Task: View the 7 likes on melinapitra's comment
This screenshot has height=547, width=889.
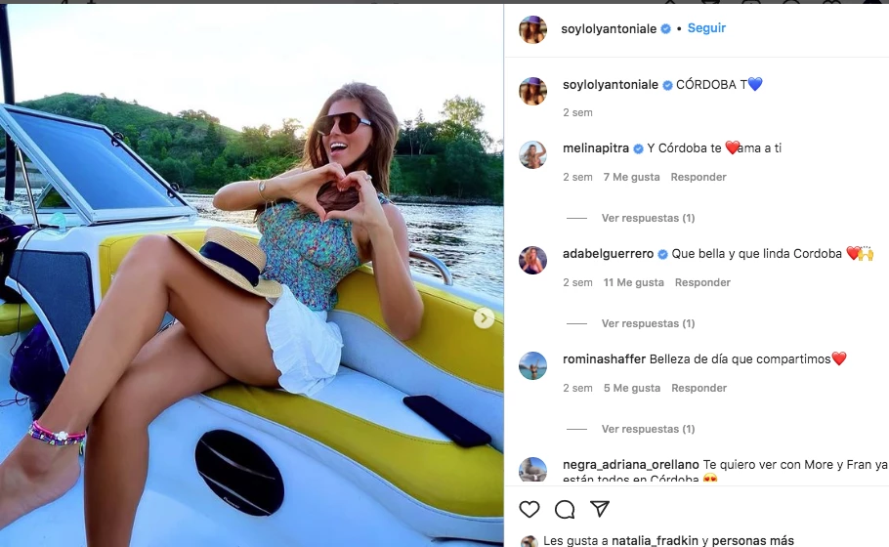Action: pos(631,177)
